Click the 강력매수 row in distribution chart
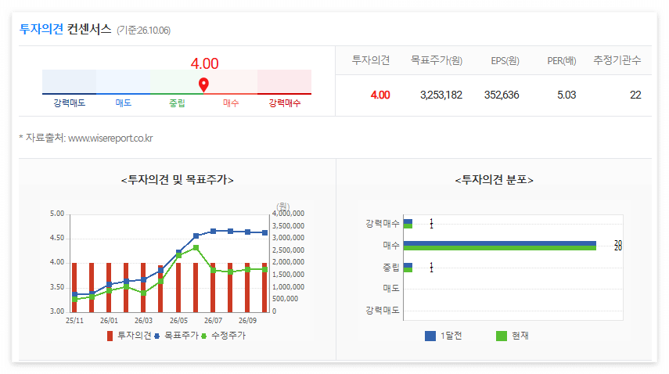Image resolution: width=669 pixels, height=374 pixels. pyautogui.click(x=408, y=224)
